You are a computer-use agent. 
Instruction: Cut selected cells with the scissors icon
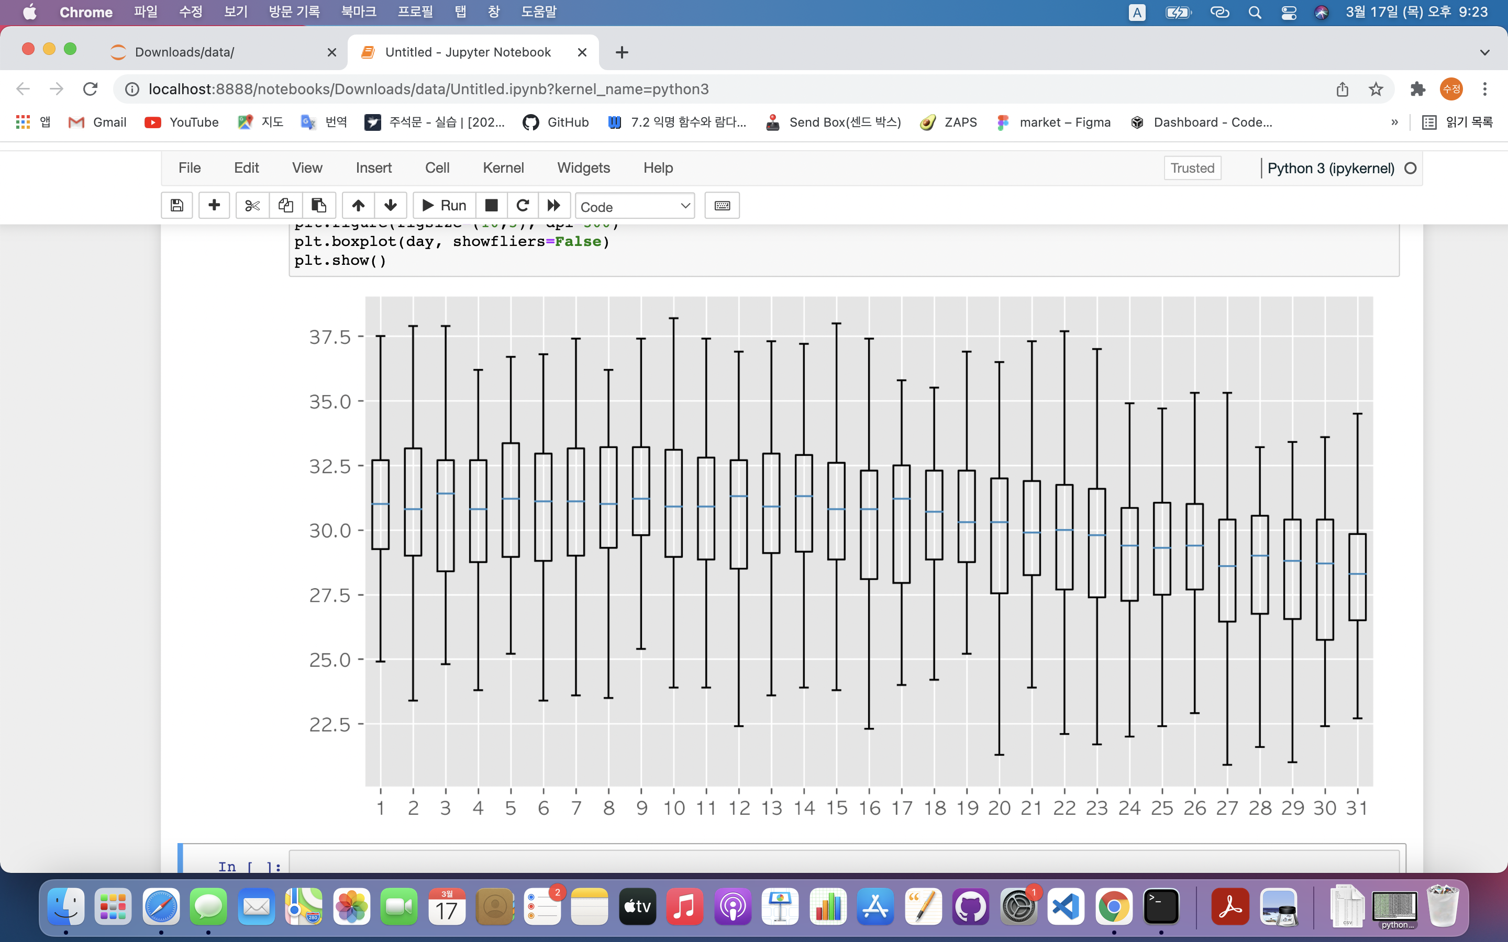[x=252, y=206]
